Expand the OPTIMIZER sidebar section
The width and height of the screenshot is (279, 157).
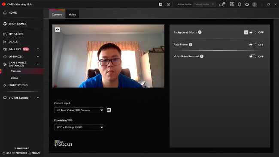click(x=38, y=57)
